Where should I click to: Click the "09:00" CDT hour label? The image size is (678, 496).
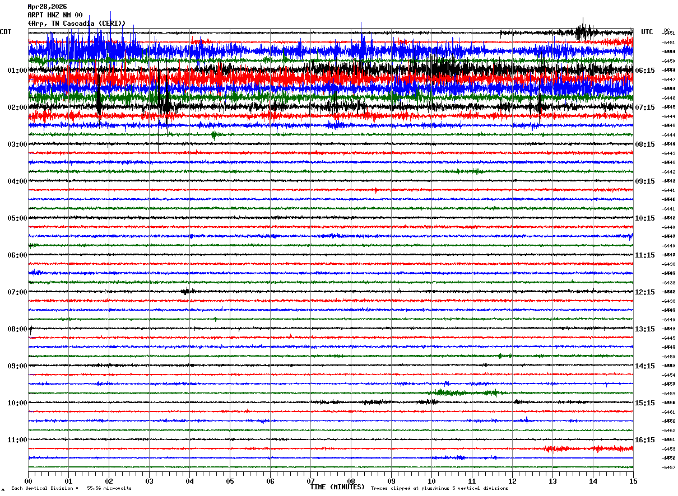[x=17, y=366]
